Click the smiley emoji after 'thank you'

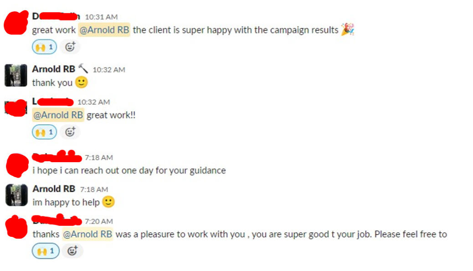click(81, 82)
